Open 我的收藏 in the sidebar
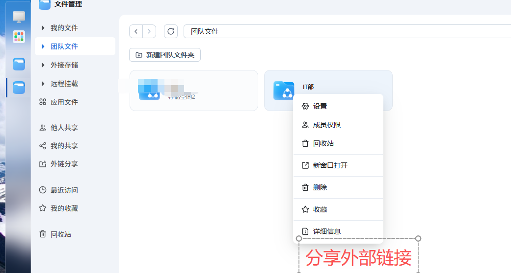The image size is (511, 273). click(64, 208)
